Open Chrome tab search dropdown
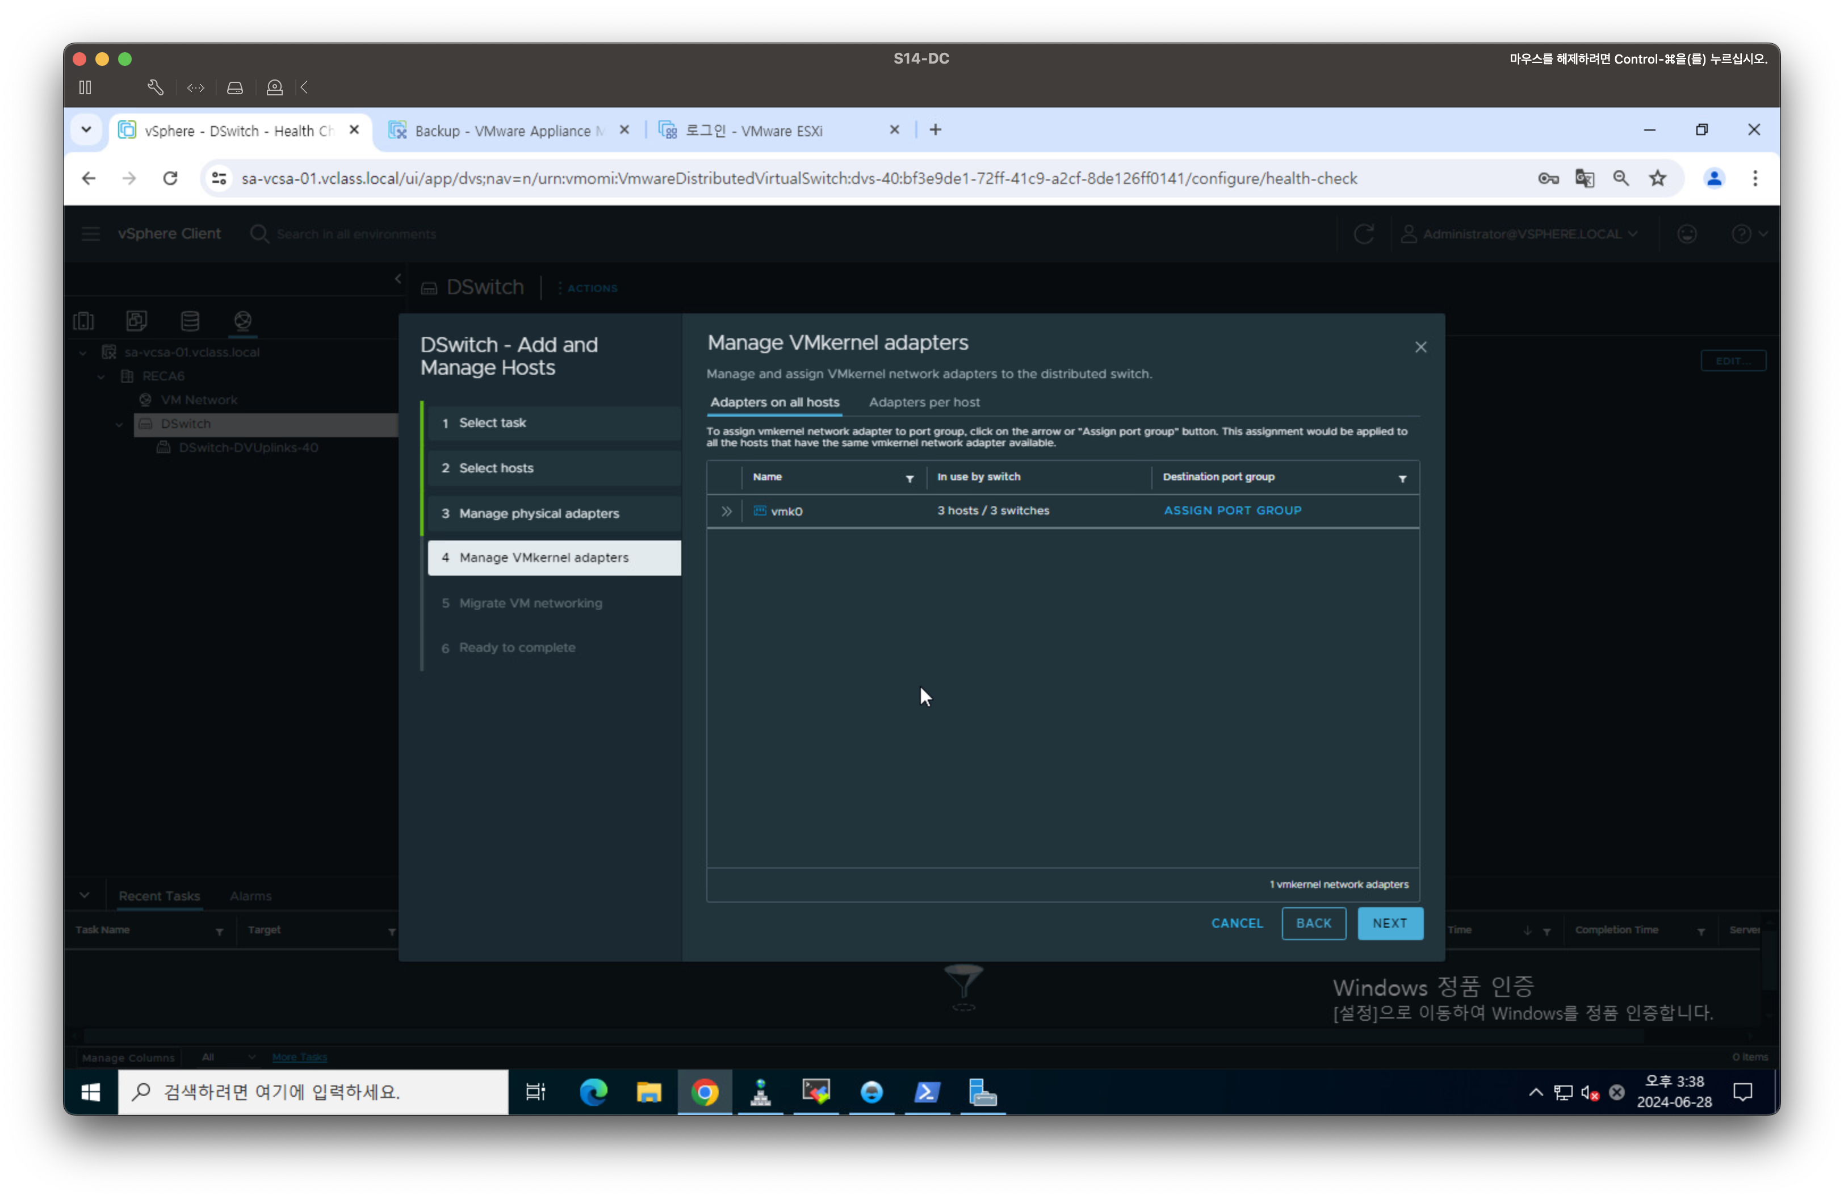This screenshot has width=1844, height=1199. [86, 130]
